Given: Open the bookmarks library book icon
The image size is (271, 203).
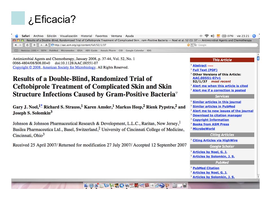Looking at the screenshot, I should click(16, 50).
